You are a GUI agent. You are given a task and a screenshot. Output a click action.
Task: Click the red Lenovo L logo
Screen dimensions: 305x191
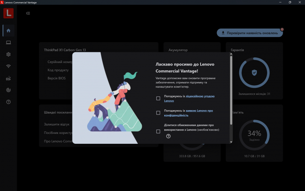tap(8, 13)
